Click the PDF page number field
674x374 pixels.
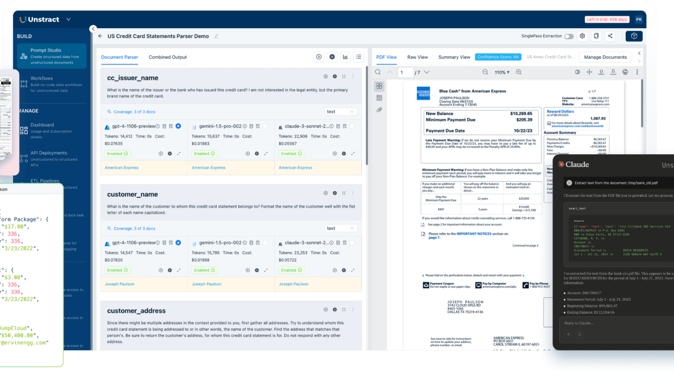coord(406,72)
